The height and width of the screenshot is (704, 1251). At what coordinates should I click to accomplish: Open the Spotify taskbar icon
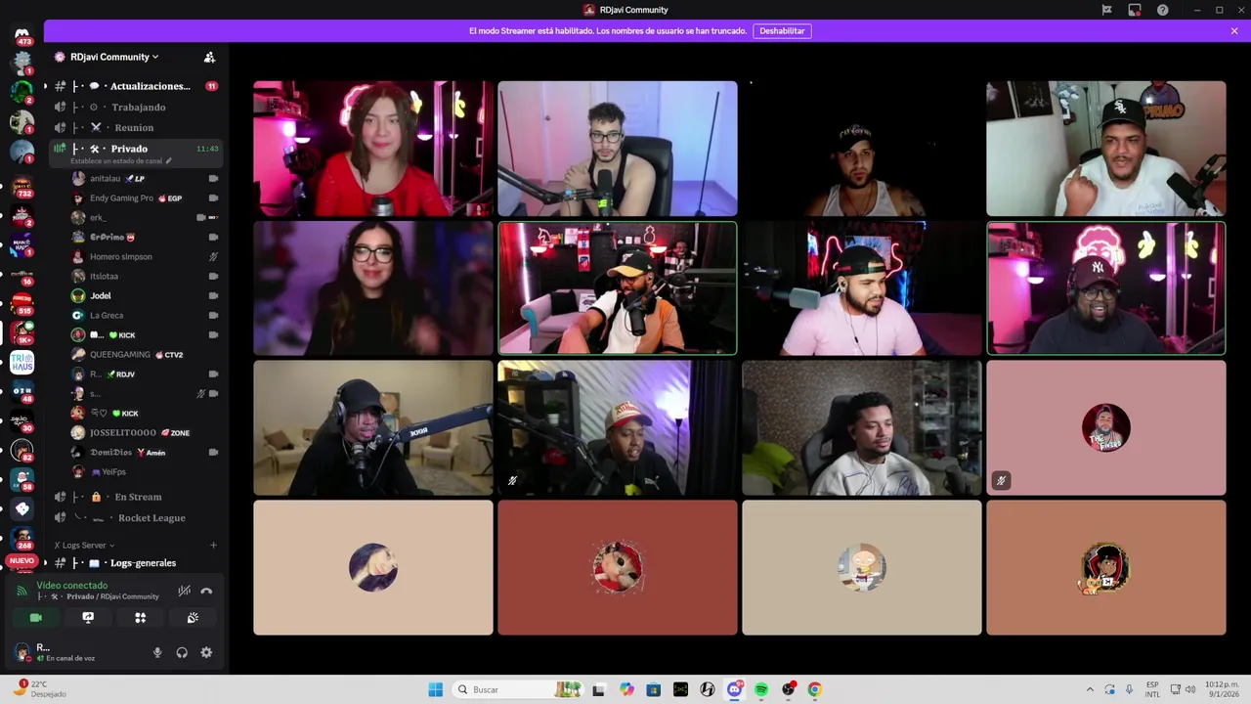(761, 689)
